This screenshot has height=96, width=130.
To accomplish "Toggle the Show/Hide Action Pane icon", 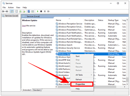I will (32, 11).
